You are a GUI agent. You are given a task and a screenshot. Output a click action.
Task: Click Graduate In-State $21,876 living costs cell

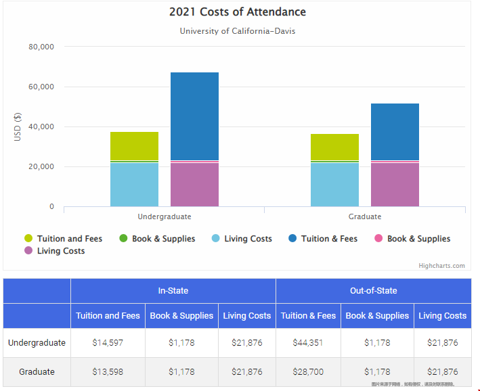247,372
